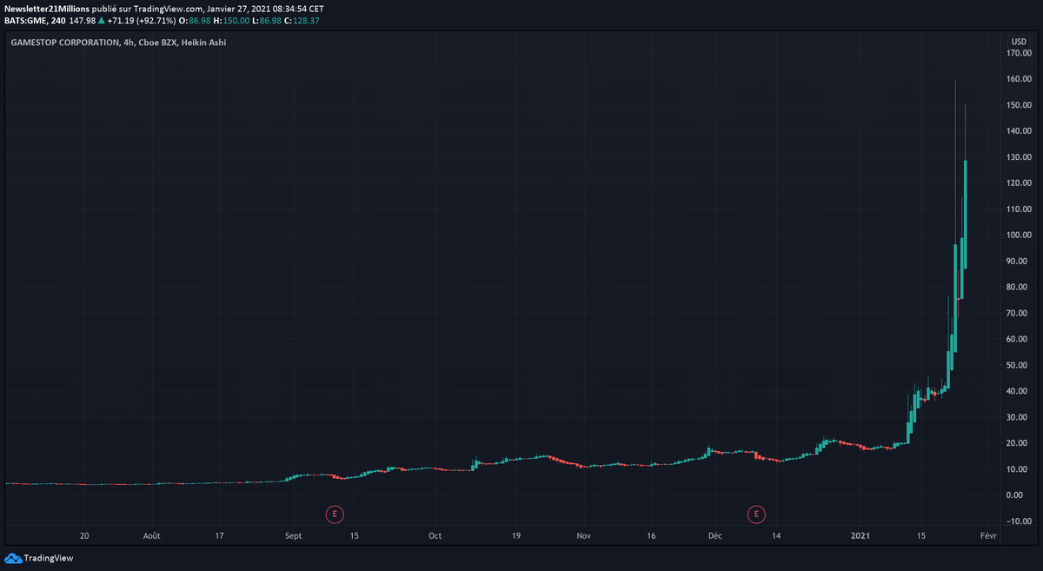1043x571 pixels.
Task: Click the TradingView.com publication text
Action: point(170,8)
